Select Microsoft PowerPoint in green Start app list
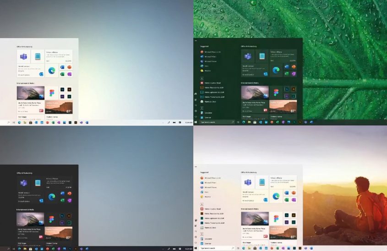The height and width of the screenshot is (251, 387). tap(211, 52)
